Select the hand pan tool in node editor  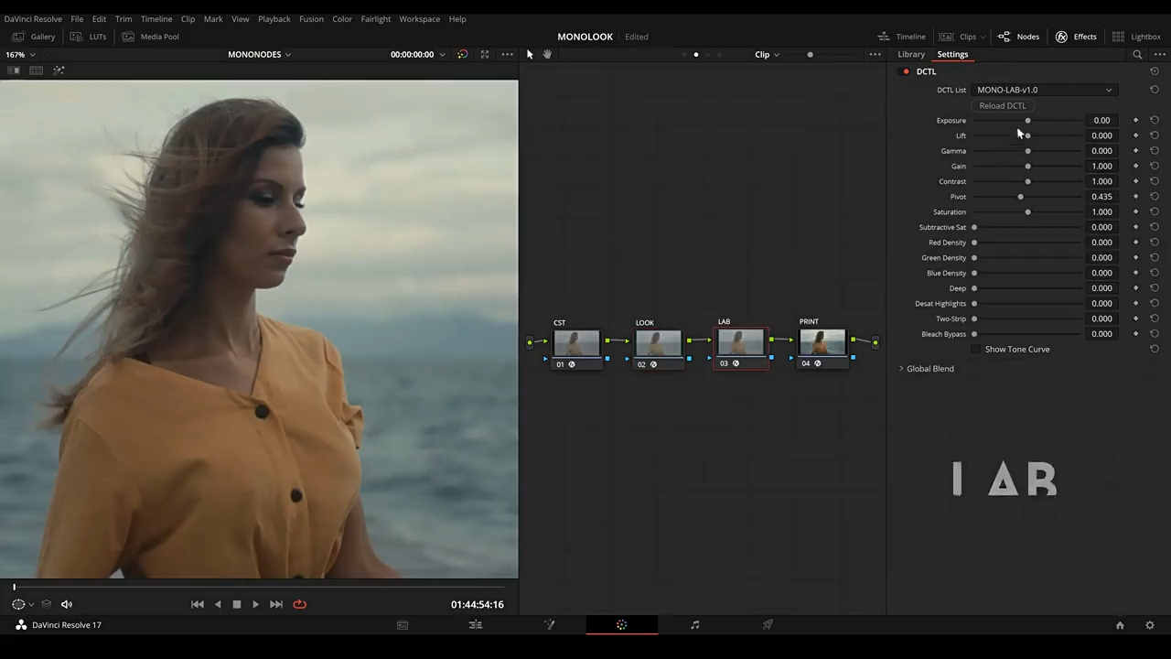[547, 54]
